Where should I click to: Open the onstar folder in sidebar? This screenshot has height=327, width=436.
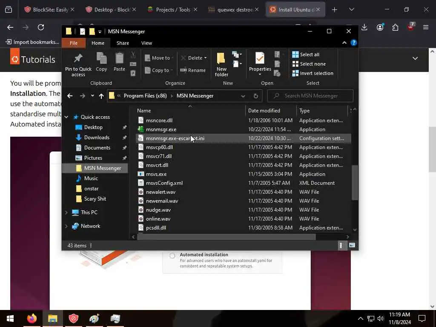91,189
